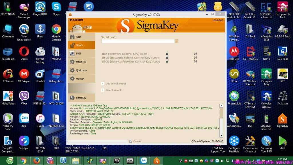The image size is (293, 165).
Task: Click the Cancel button
Action: point(135,141)
